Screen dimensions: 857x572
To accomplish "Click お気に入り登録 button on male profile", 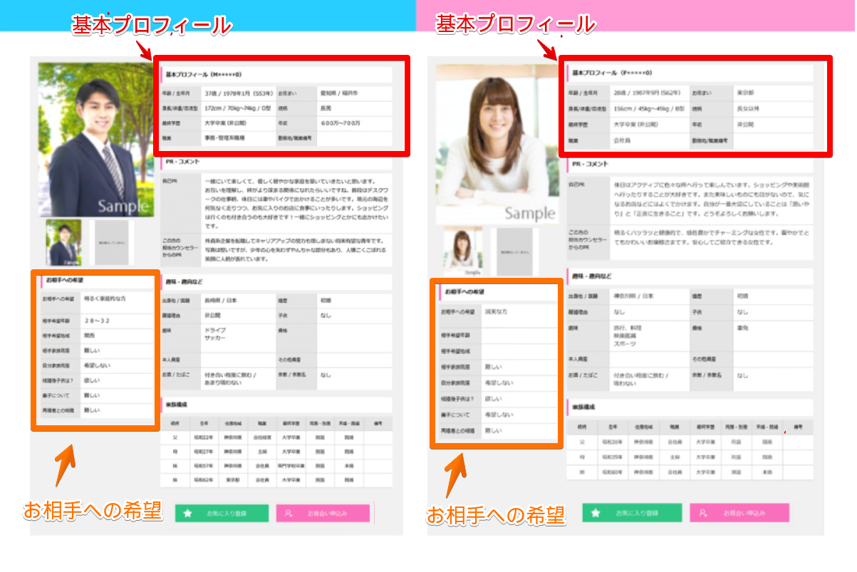I will point(222,514).
